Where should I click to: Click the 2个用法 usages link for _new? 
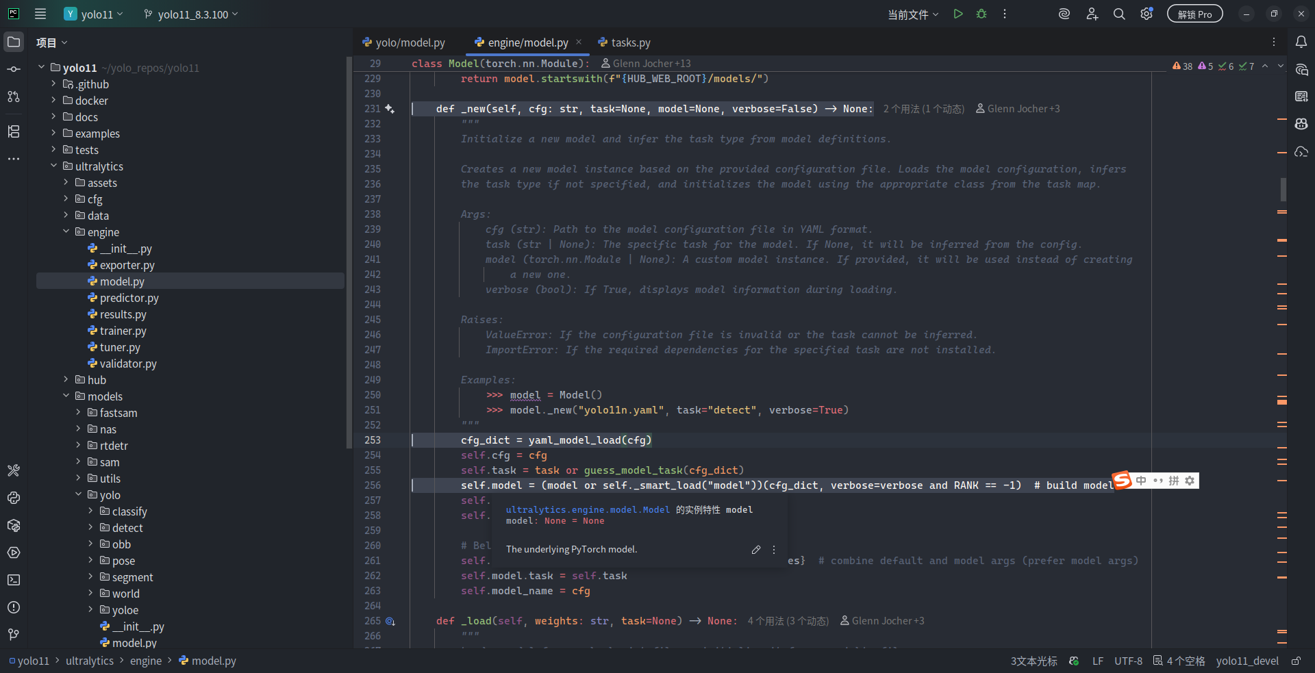[923, 109]
